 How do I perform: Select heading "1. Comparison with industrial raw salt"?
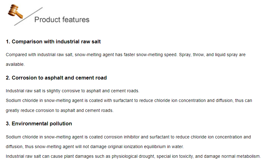53,41
